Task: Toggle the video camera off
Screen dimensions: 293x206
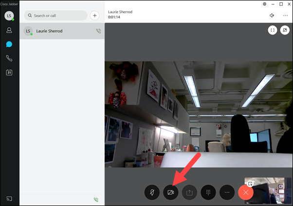Action: (x=171, y=192)
